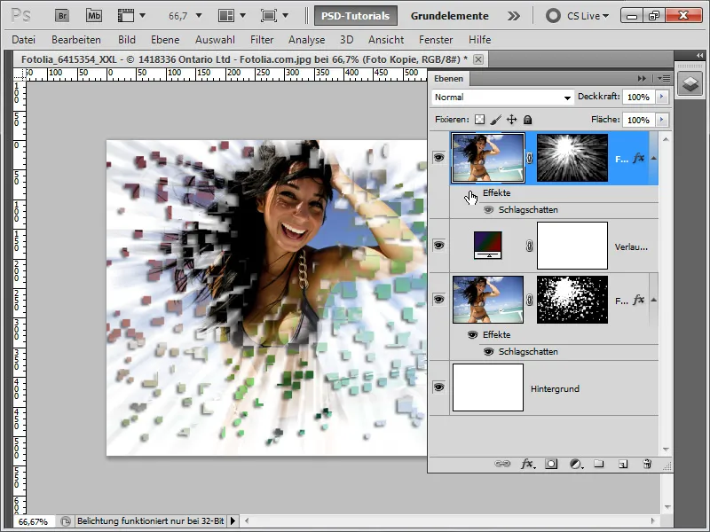Open the Bearbeiten menu
Image resolution: width=710 pixels, height=532 pixels.
coord(76,40)
